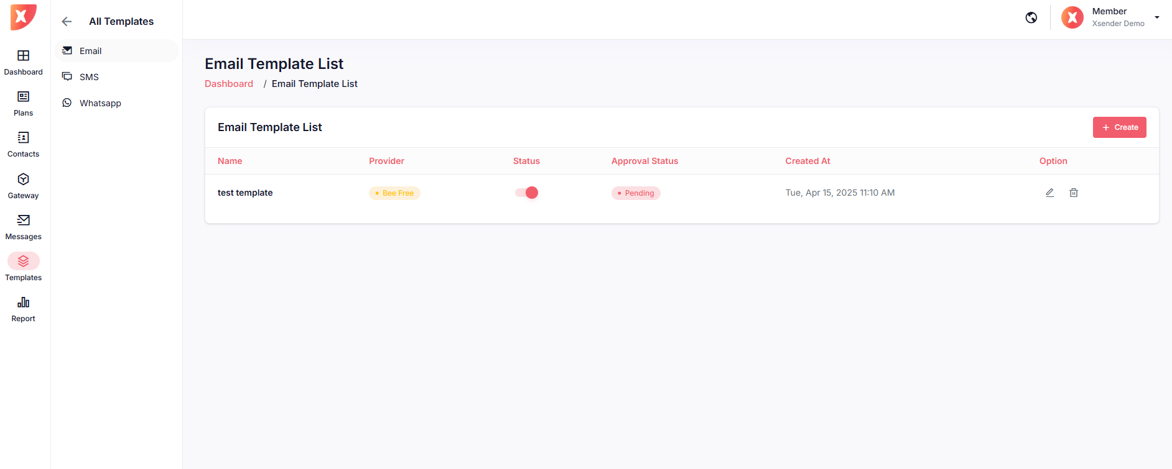Screen dimensions: 1172x469
Task: Follow the Dashboard breadcrumb link
Action: (x=229, y=84)
